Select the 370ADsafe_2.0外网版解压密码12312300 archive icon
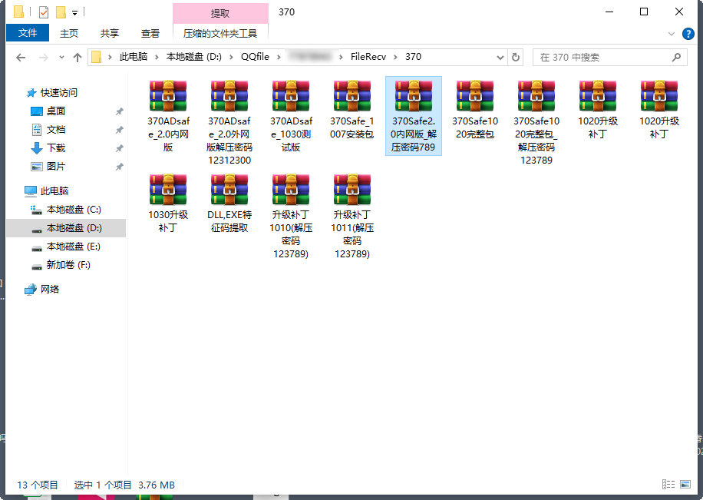 [x=229, y=95]
